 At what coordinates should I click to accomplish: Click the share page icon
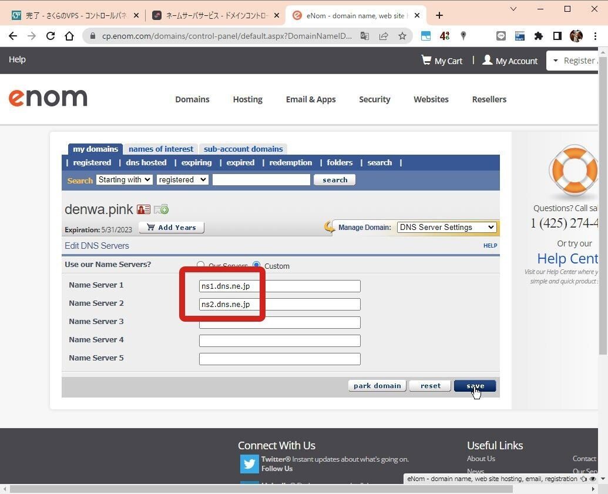pos(384,36)
